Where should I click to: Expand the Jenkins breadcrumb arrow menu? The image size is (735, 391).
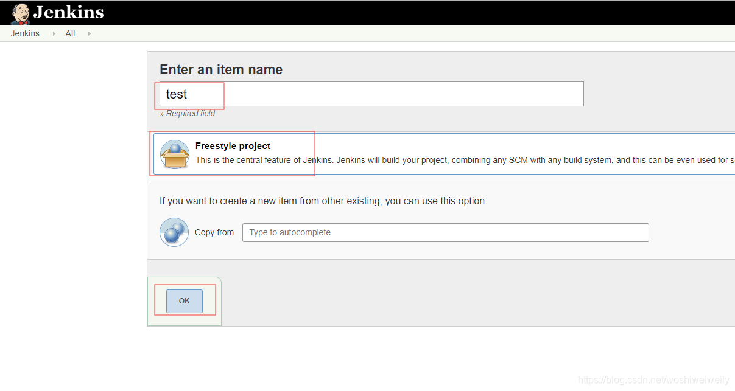pos(54,33)
